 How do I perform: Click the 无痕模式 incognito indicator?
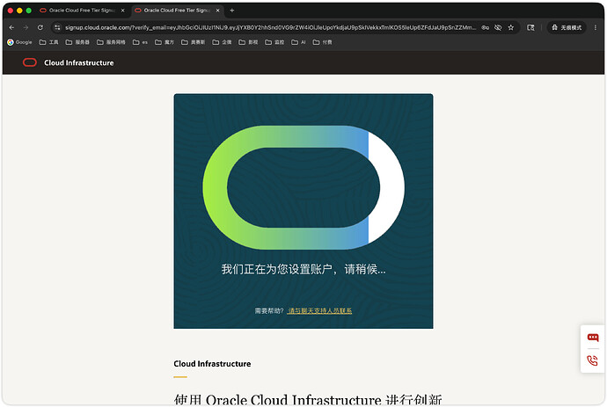point(567,27)
